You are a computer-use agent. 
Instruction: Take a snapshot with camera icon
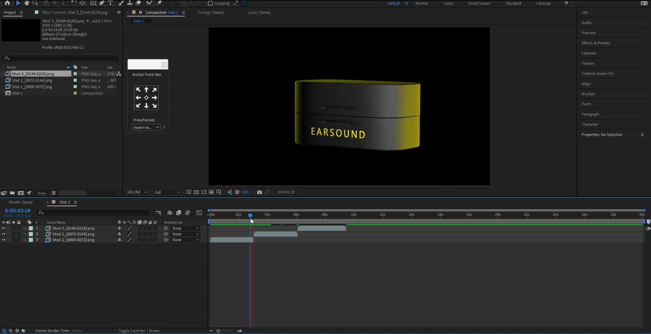tap(259, 192)
